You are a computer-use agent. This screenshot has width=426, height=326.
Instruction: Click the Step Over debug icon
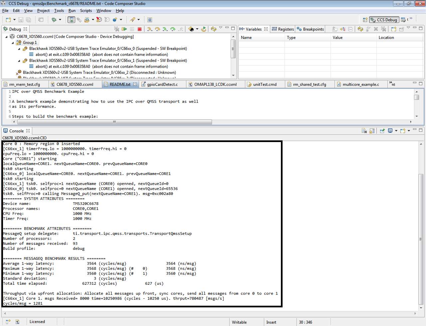pyautogui.click(x=157, y=29)
